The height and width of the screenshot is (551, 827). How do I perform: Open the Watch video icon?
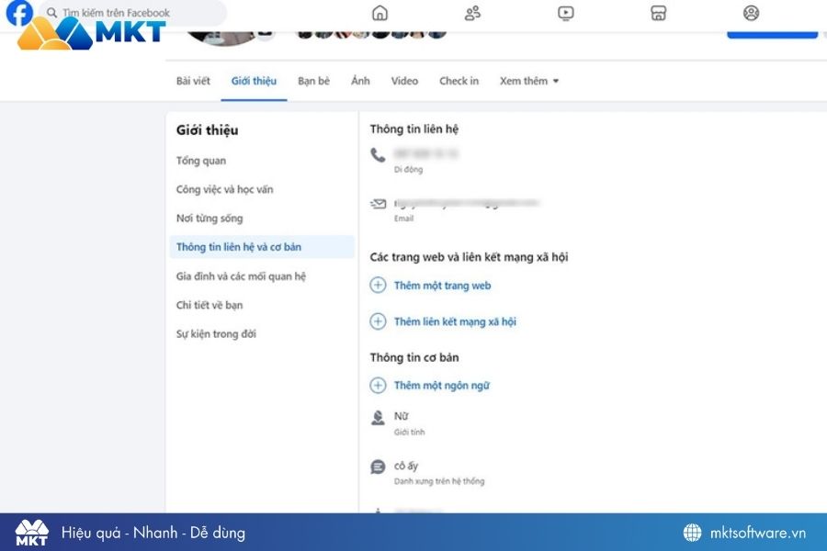point(565,13)
